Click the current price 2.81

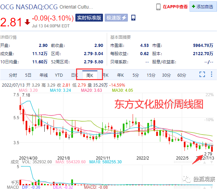[11, 22]
